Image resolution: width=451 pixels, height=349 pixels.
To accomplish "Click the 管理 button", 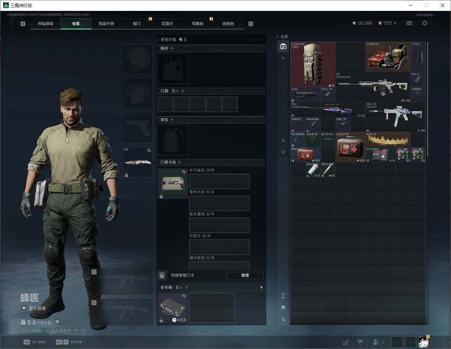I will click(x=245, y=275).
